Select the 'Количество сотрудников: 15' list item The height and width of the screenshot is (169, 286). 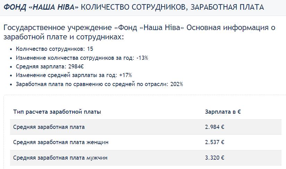54,49
